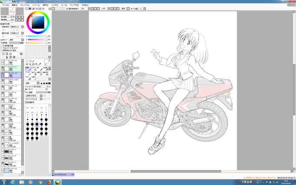Activate the canvas rotate tool
Image resolution: width=296 pixels, height=185 pixels.
tap(34, 64)
